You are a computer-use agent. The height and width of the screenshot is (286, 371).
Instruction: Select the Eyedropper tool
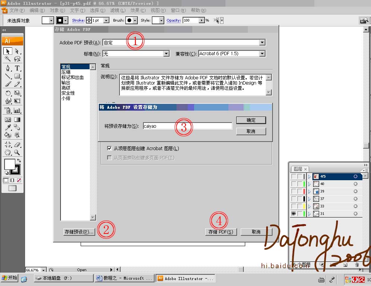coord(8,127)
